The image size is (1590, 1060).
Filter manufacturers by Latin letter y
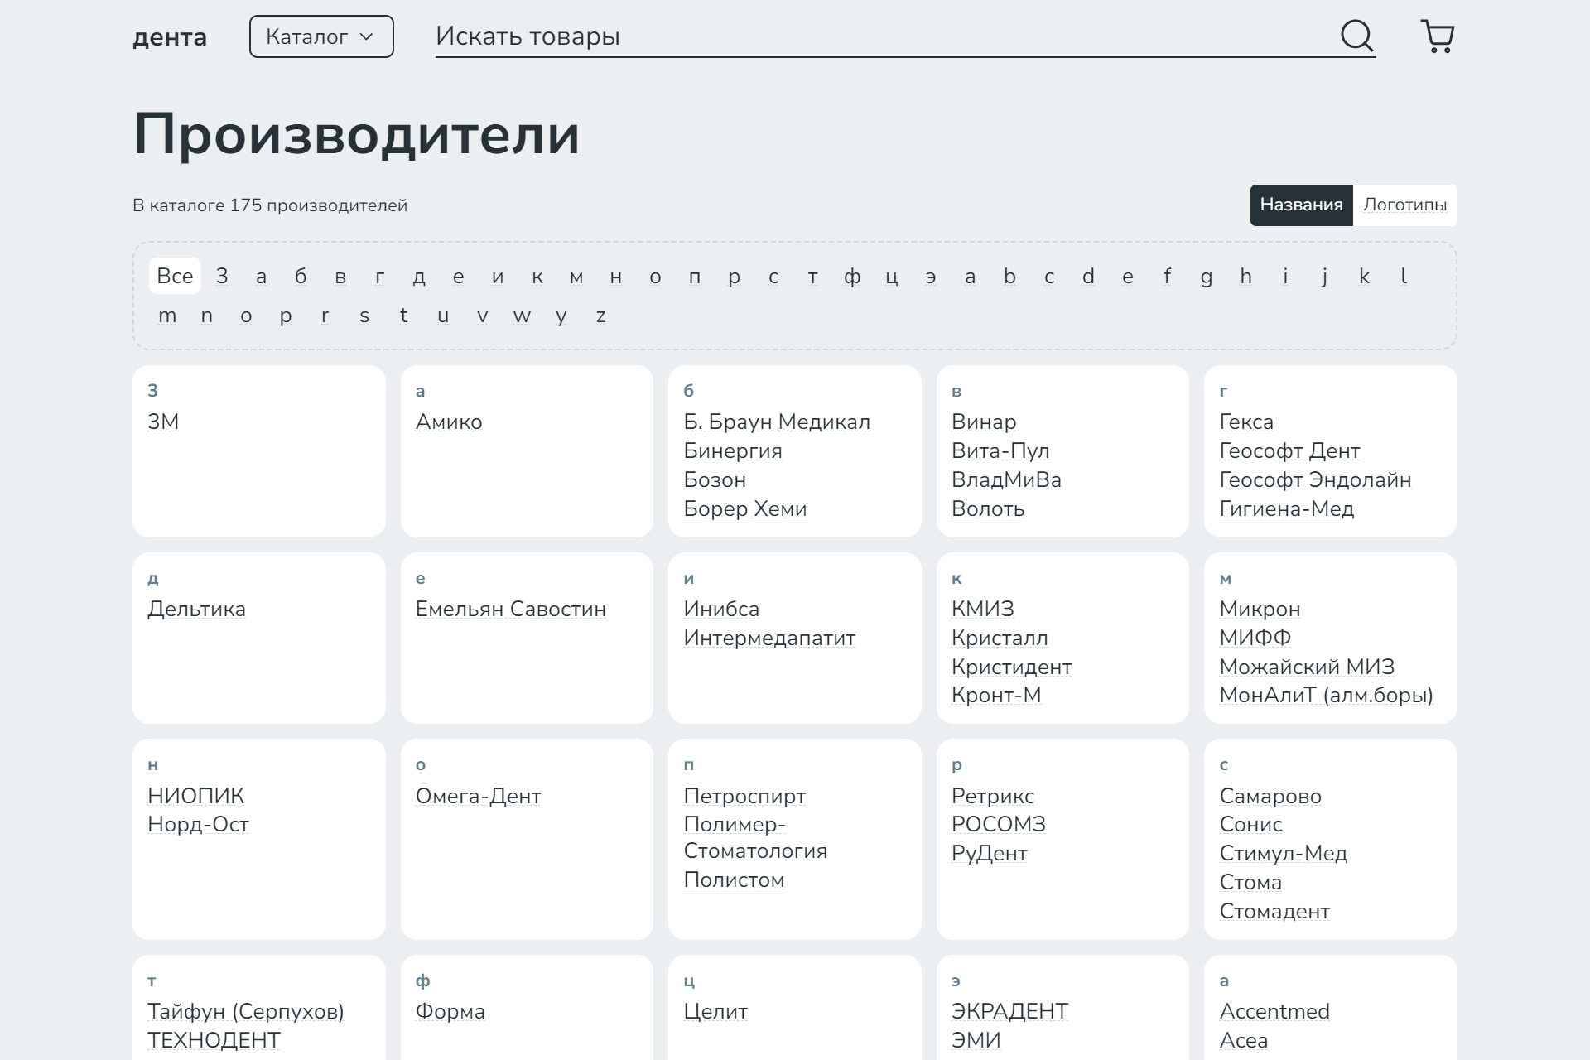(561, 316)
